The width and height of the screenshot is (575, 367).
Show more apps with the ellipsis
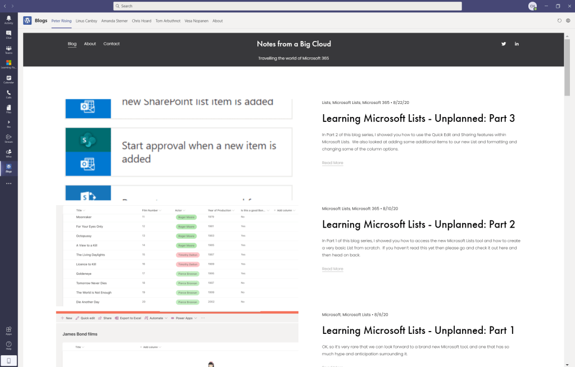(8, 183)
